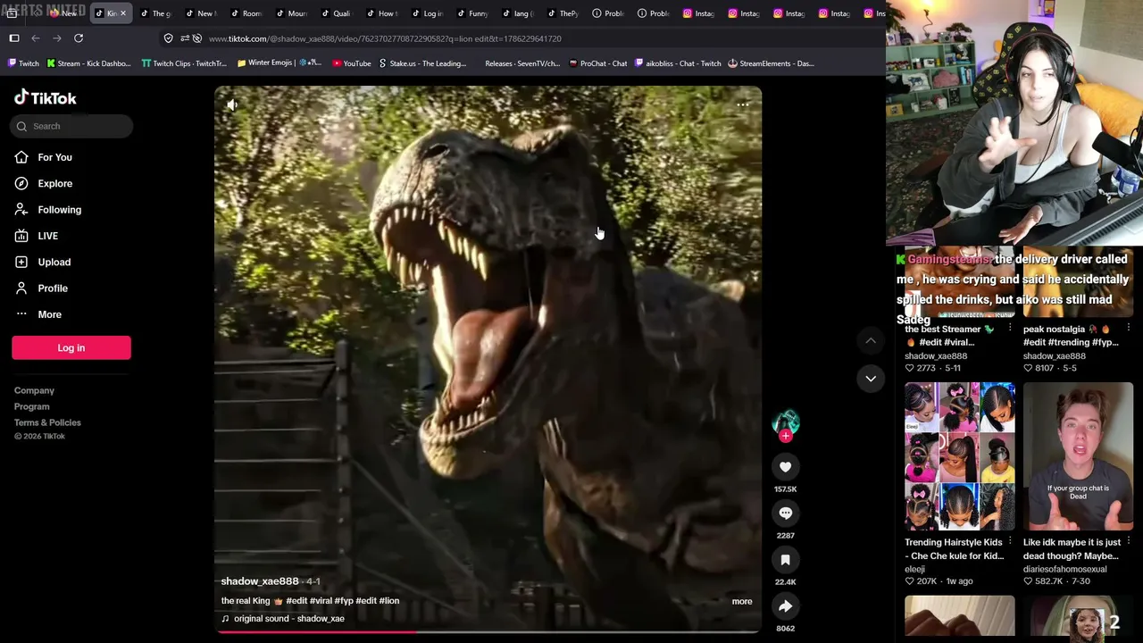Open options for 'Like idk maybe' video
The image size is (1143, 643).
click(1128, 541)
